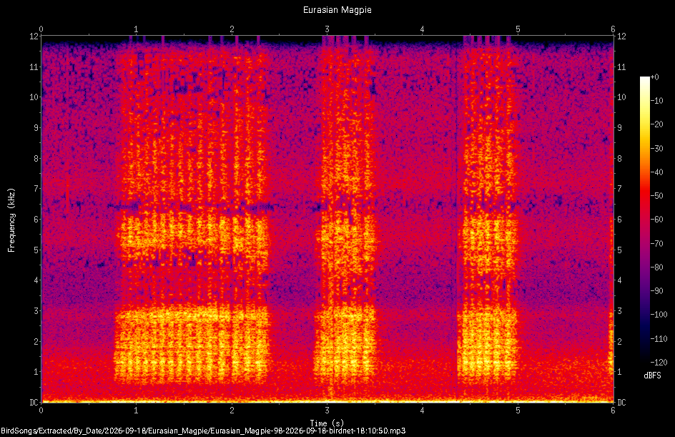This screenshot has width=675, height=437.
Task: Click the "1" kHz tick on the right frequency axis
Action: coord(620,372)
